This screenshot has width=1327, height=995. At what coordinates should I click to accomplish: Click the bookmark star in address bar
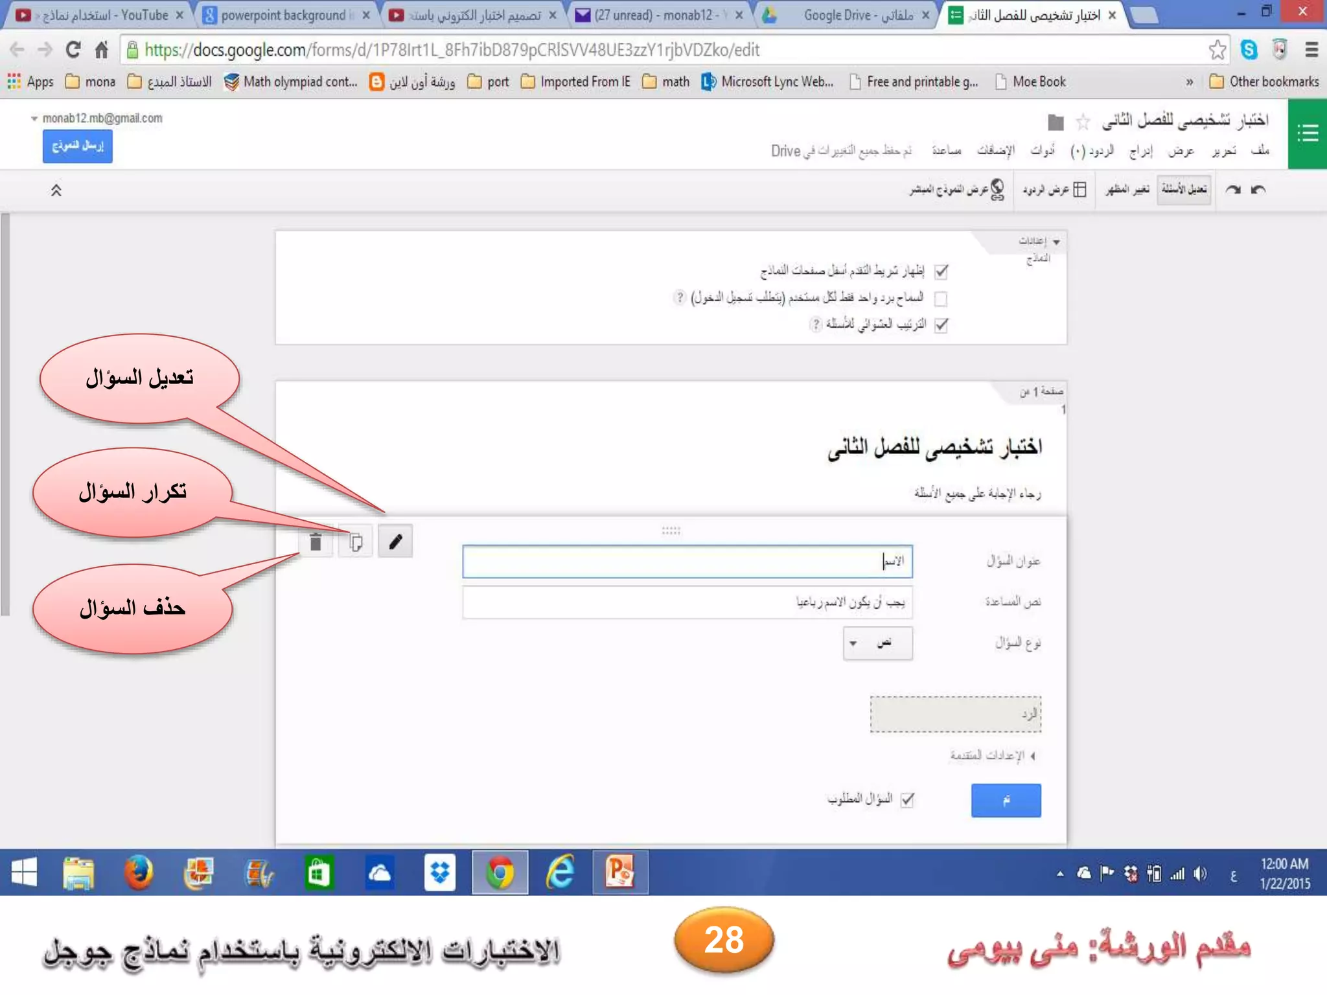(1217, 50)
